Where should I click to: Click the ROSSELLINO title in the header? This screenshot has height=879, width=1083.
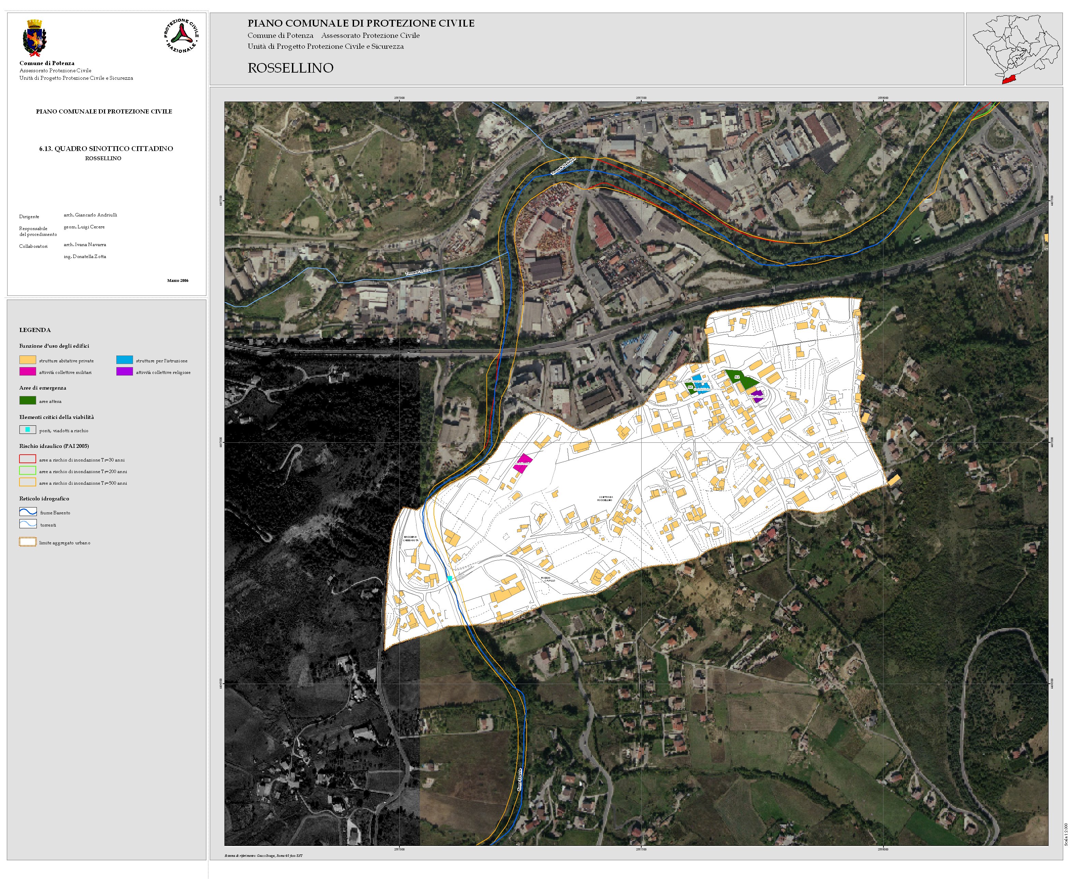coord(290,68)
